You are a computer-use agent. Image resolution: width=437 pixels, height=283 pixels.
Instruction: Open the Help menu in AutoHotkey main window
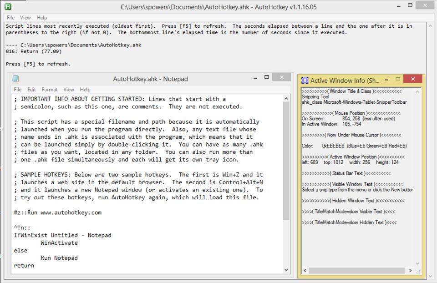[41, 17]
